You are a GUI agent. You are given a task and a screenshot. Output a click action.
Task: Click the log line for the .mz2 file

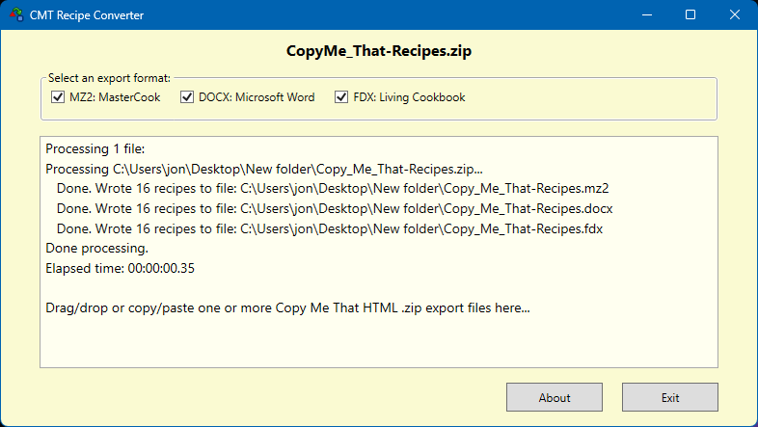point(333,188)
